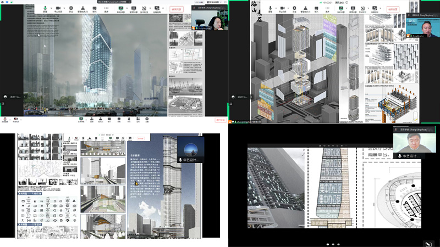
Task: Expand microphone arrow in top-right toolbar
Action: [x=276, y=8]
